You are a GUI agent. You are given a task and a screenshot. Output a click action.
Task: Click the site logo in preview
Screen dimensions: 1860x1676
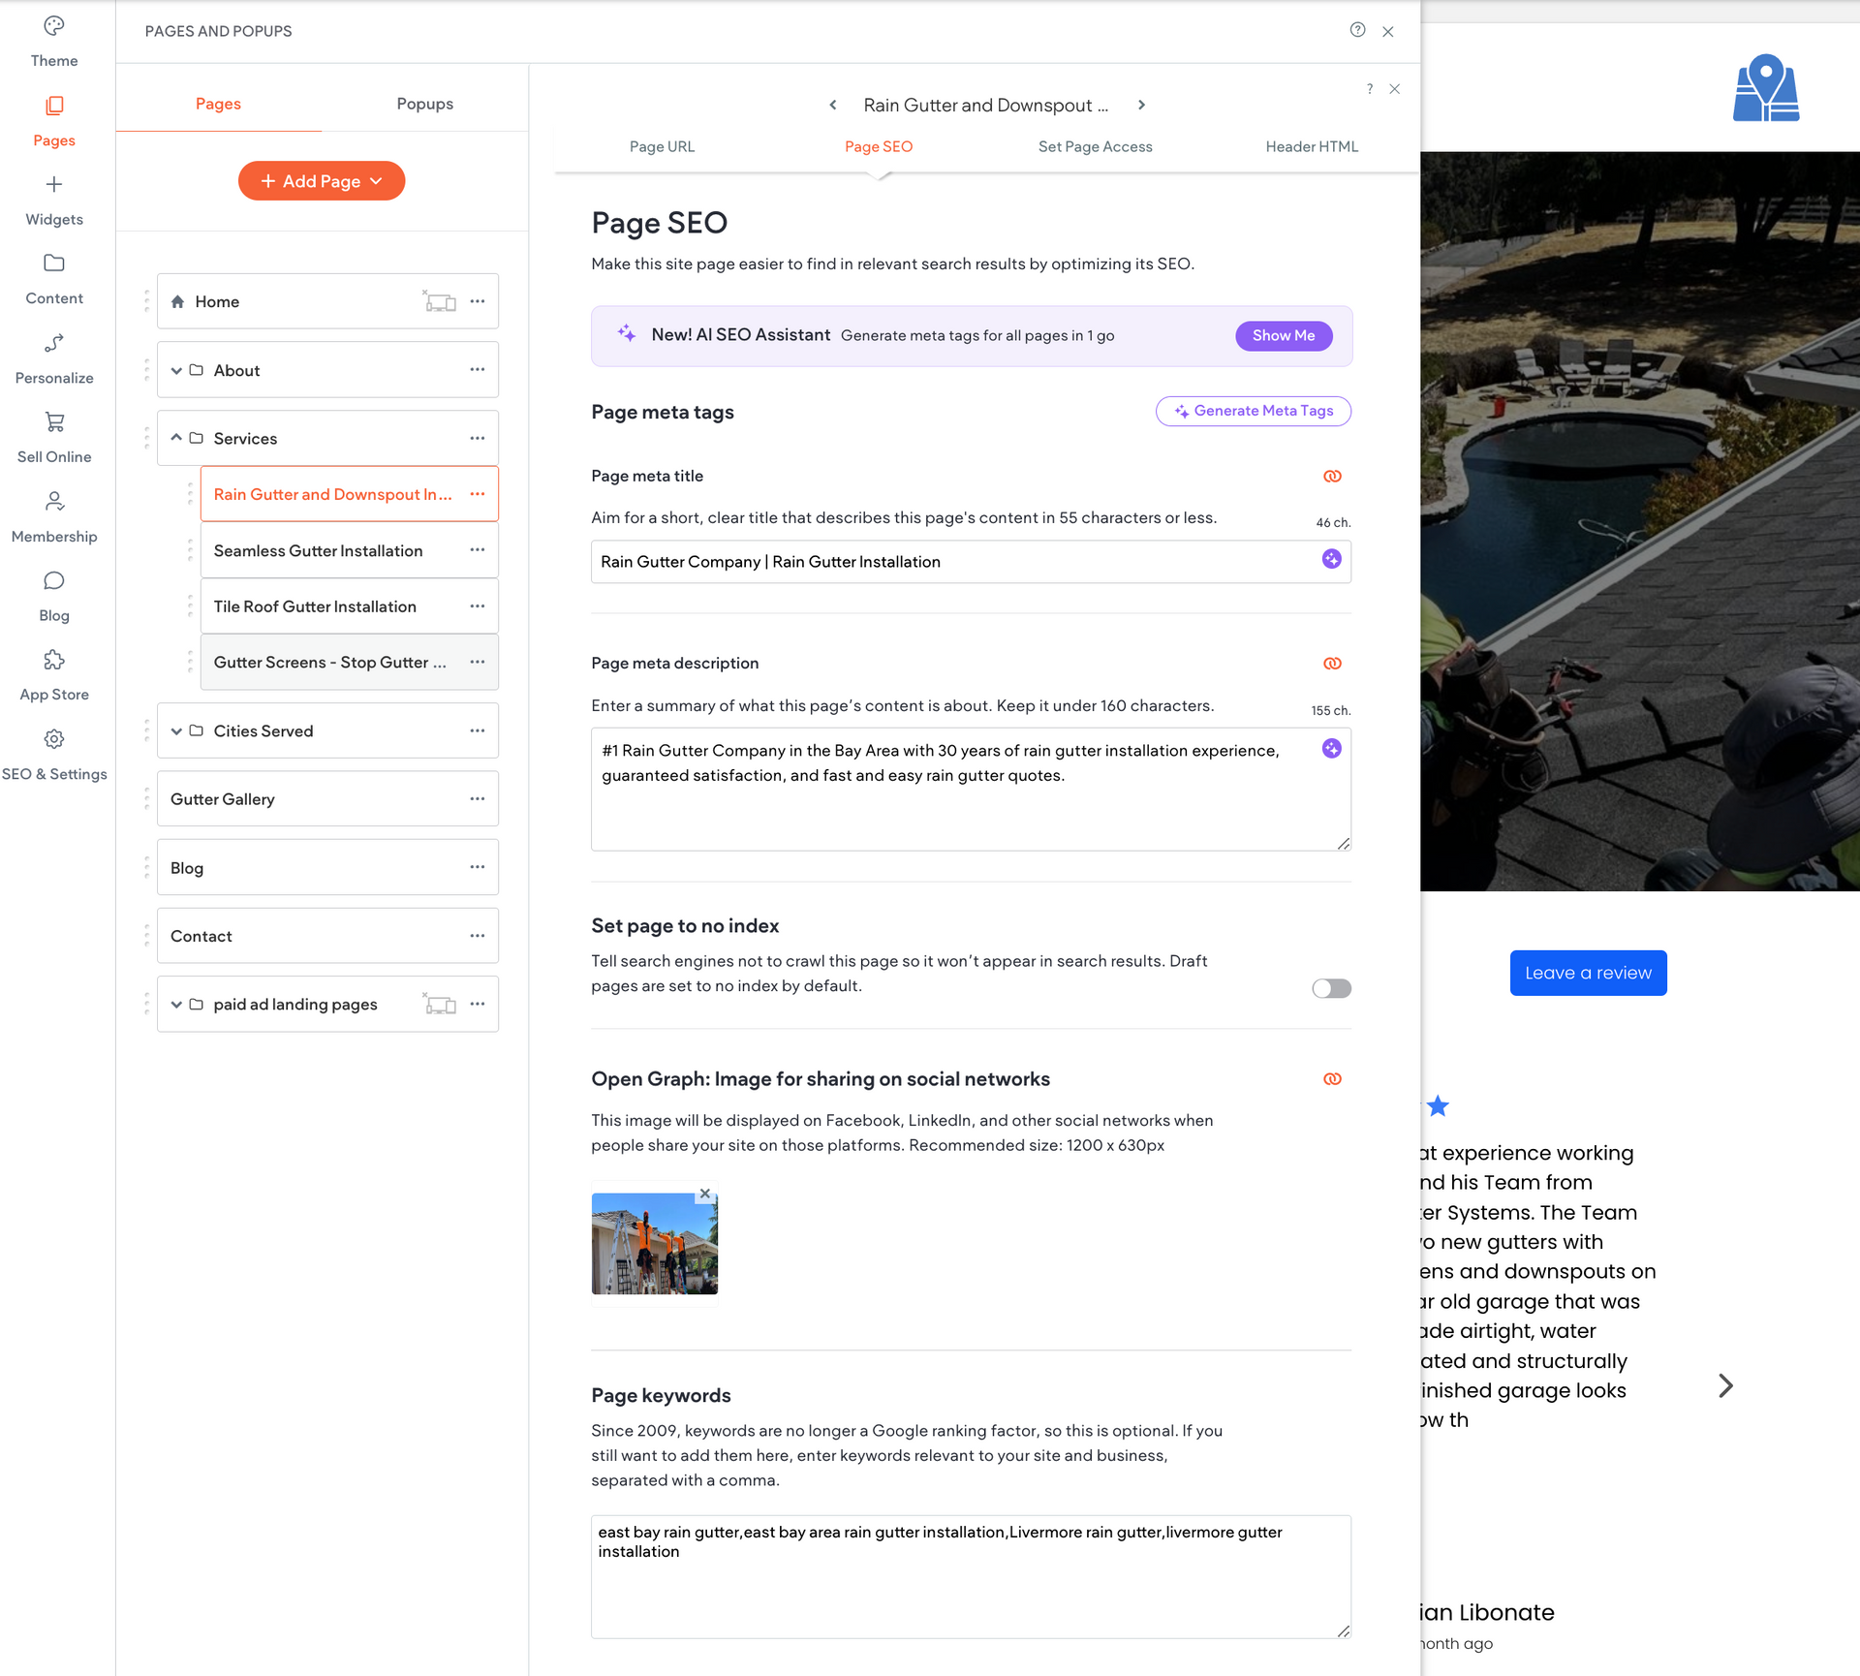[x=1766, y=87]
